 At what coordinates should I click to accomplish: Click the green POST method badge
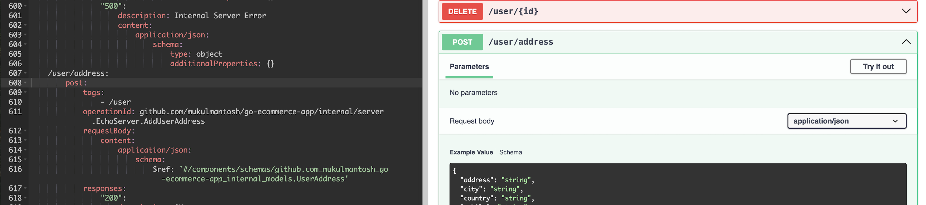click(x=462, y=42)
